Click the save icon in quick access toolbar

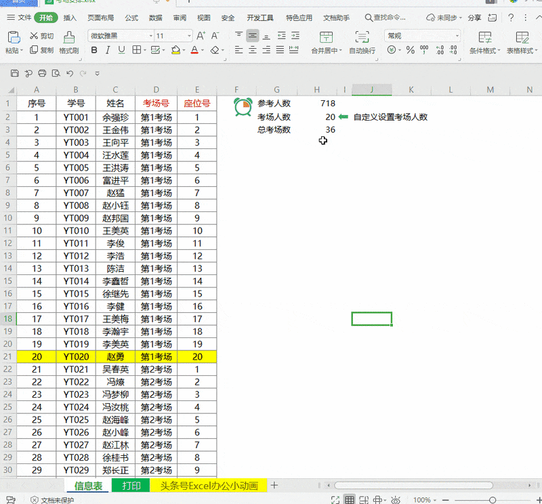[x=15, y=73]
